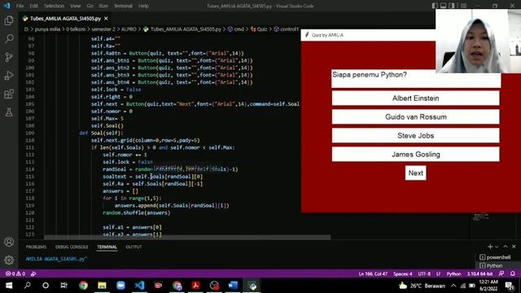
Task: Toggle primary side bar layout icon
Action: pos(435,6)
